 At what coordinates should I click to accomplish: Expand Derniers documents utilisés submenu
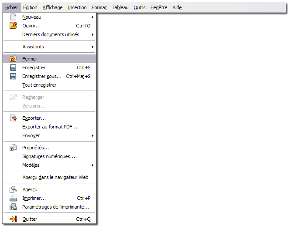pos(93,34)
